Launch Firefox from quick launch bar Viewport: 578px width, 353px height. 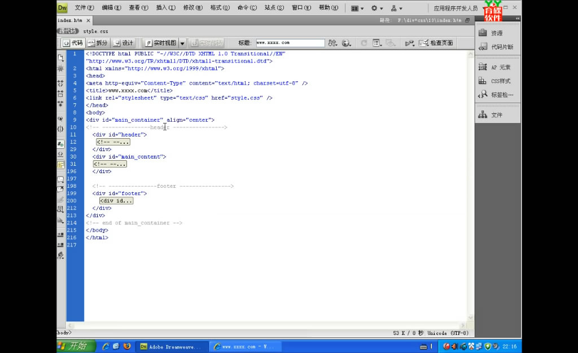[x=127, y=346]
